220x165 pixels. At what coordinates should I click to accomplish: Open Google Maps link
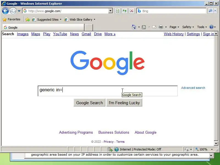36,34
